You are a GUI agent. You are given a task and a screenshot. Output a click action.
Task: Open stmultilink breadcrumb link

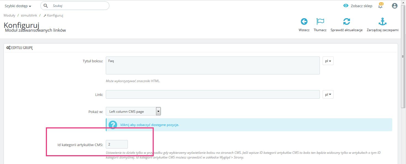(29, 15)
